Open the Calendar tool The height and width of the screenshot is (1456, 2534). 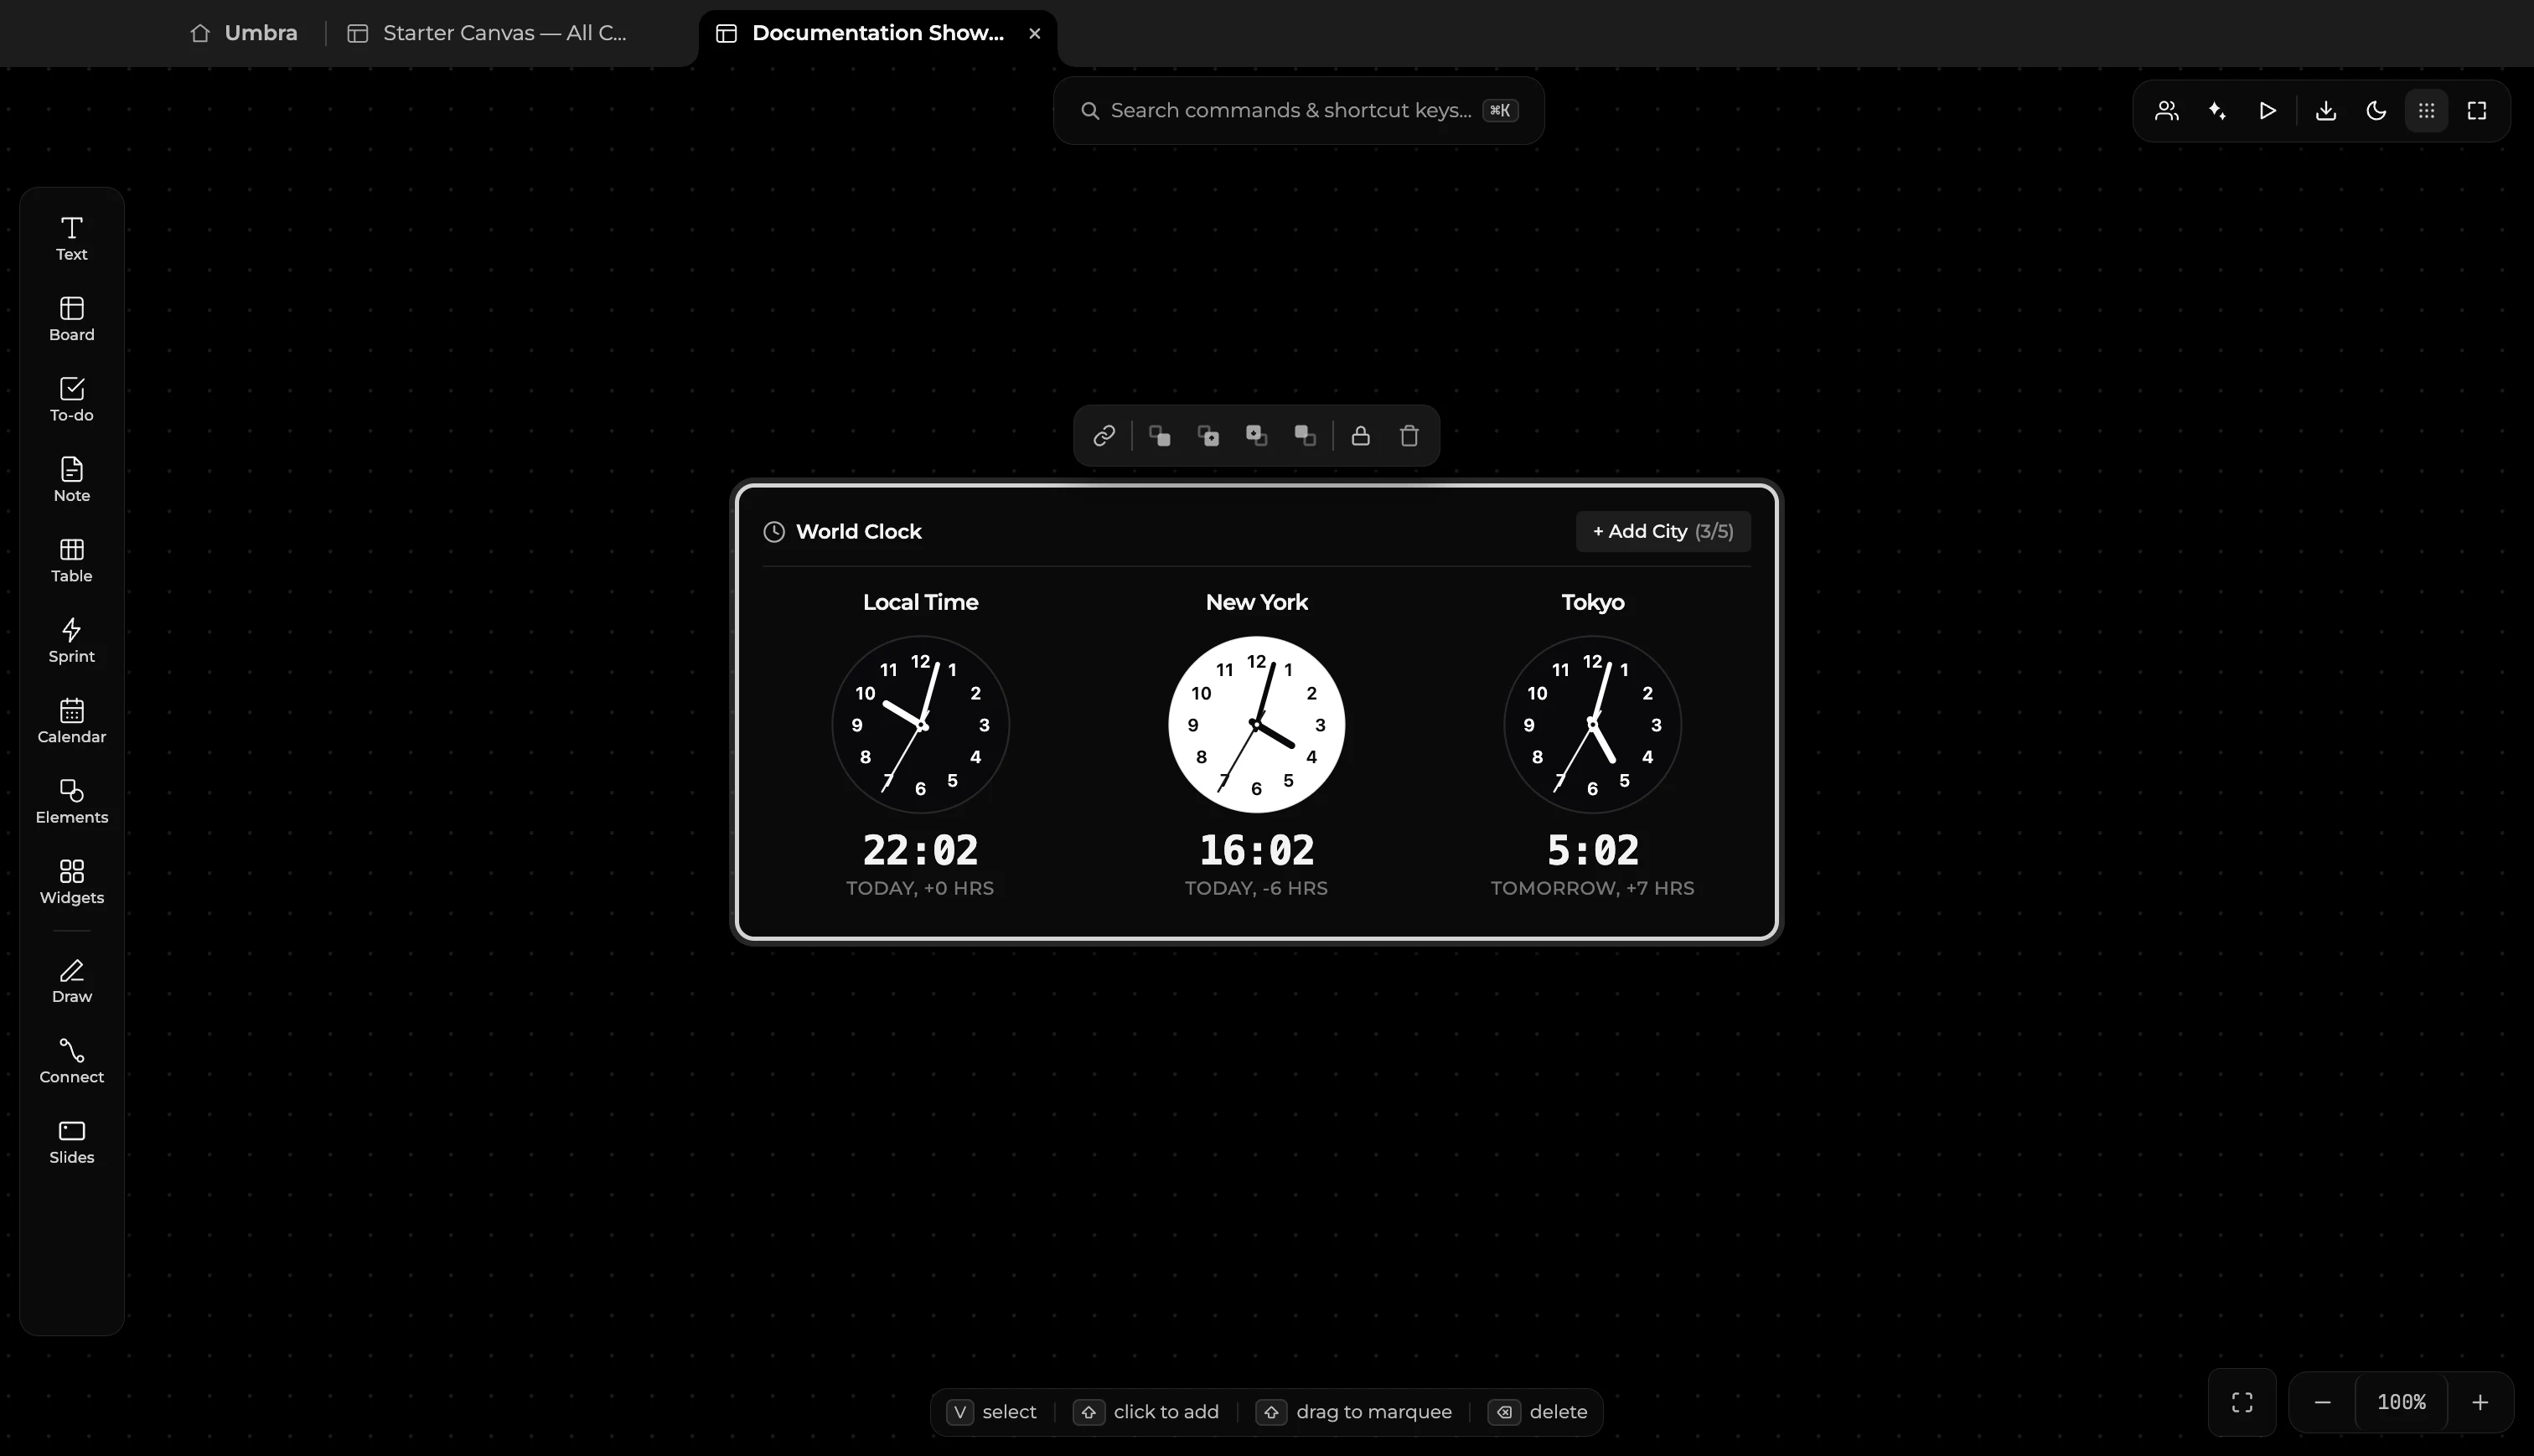click(x=71, y=721)
